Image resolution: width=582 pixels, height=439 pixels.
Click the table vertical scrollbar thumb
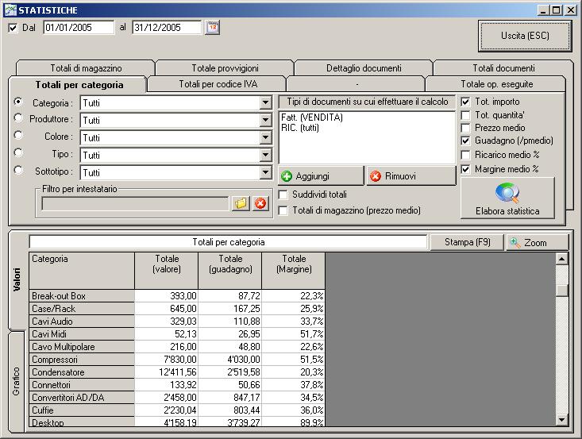pyautogui.click(x=562, y=291)
